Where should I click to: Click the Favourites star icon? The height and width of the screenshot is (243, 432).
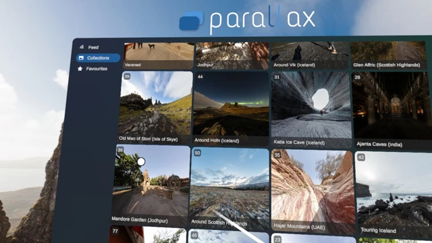pyautogui.click(x=80, y=69)
